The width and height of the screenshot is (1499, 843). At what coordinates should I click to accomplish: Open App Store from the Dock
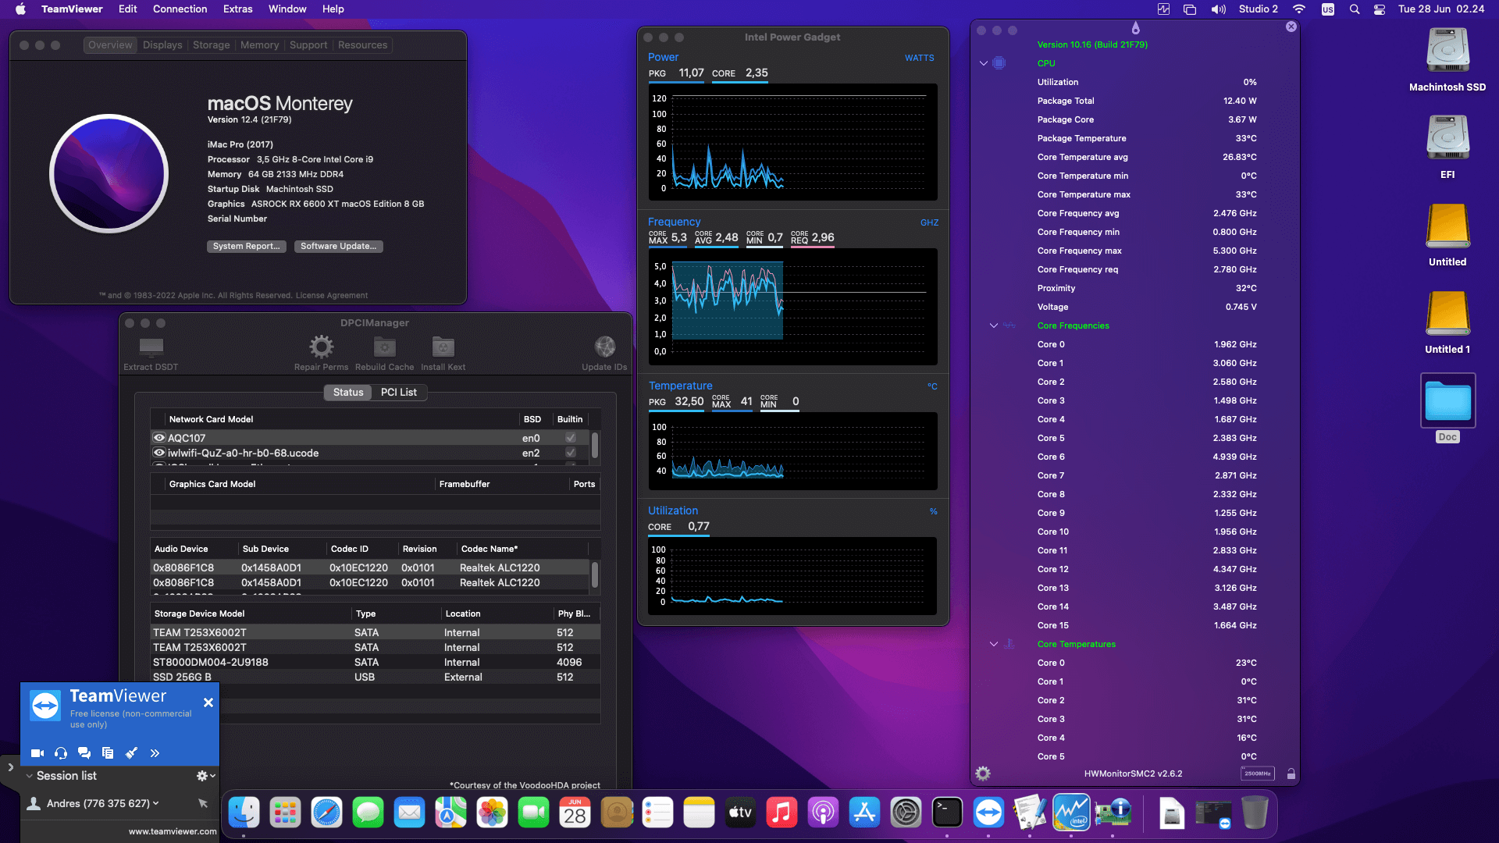pos(864,813)
